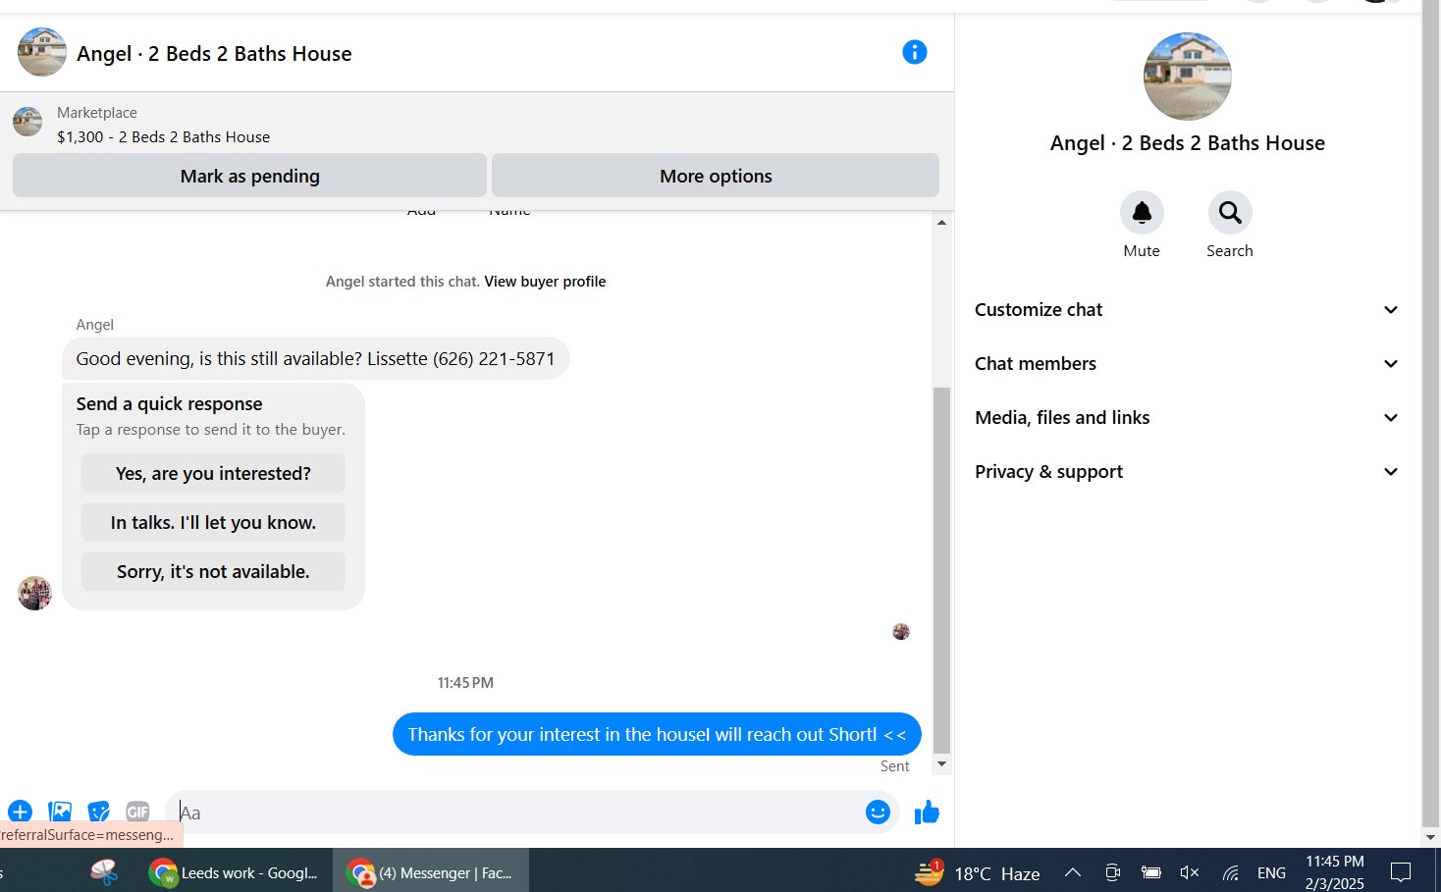1441x892 pixels.
Task: Send quick reply "In talks. I'll let you know."
Action: tap(213, 522)
